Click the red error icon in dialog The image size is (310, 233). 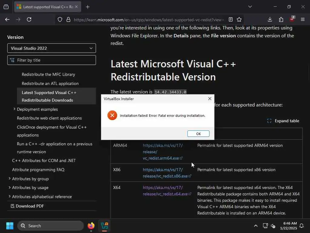click(x=112, y=115)
